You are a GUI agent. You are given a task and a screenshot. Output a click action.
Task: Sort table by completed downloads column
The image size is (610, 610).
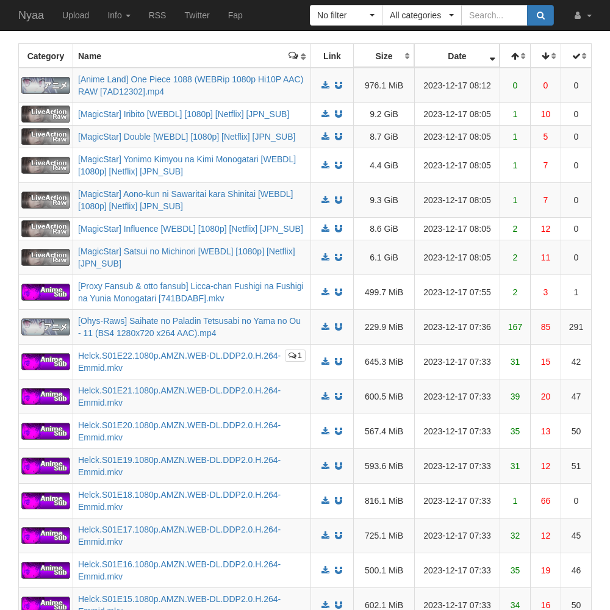576,56
